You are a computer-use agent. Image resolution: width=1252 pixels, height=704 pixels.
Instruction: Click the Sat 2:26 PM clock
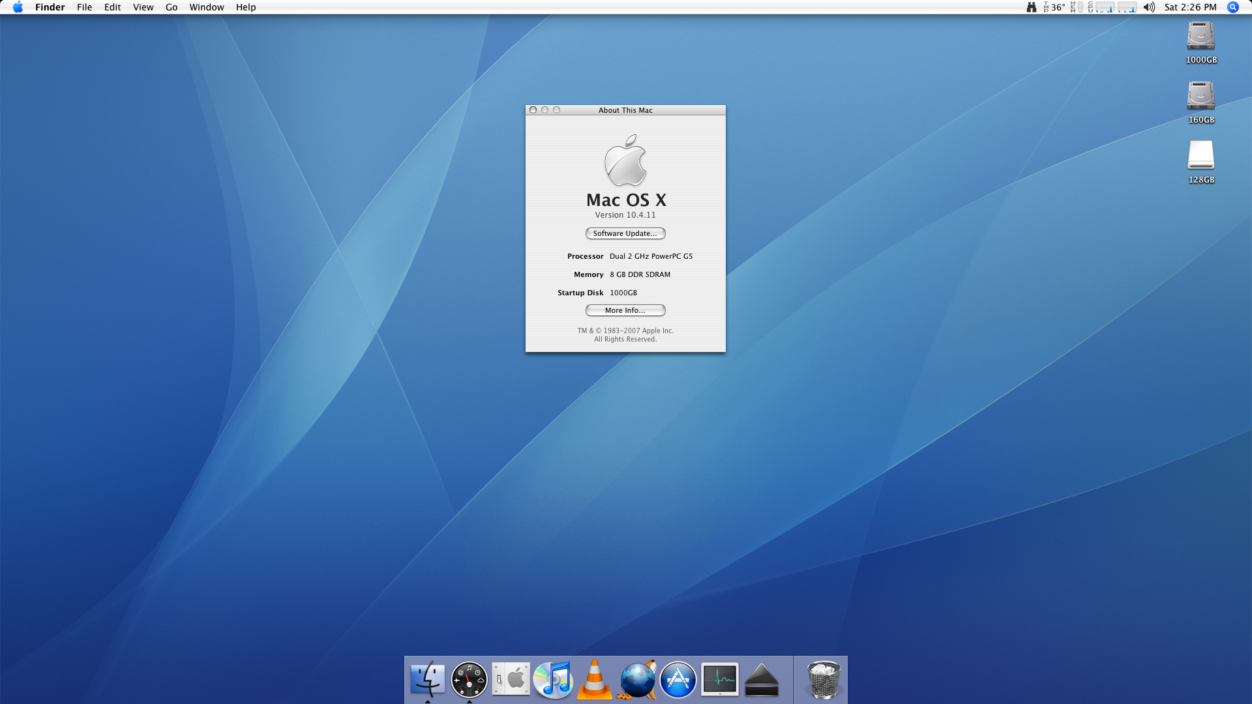tap(1190, 7)
